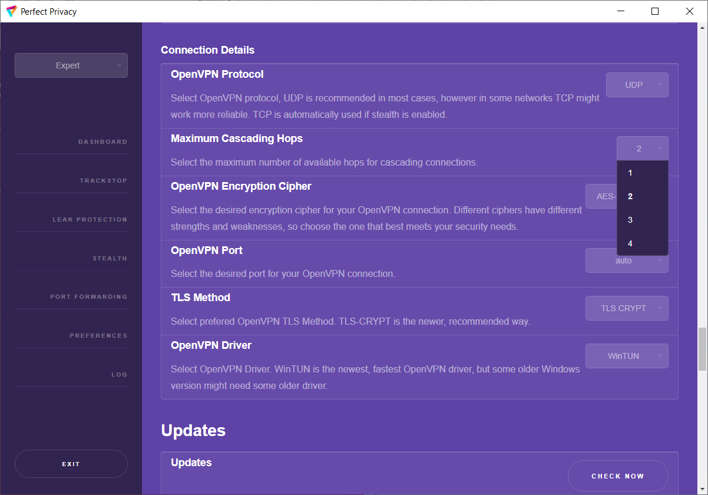The height and width of the screenshot is (495, 708).
Task: Select 3 hops from the list
Action: point(643,220)
